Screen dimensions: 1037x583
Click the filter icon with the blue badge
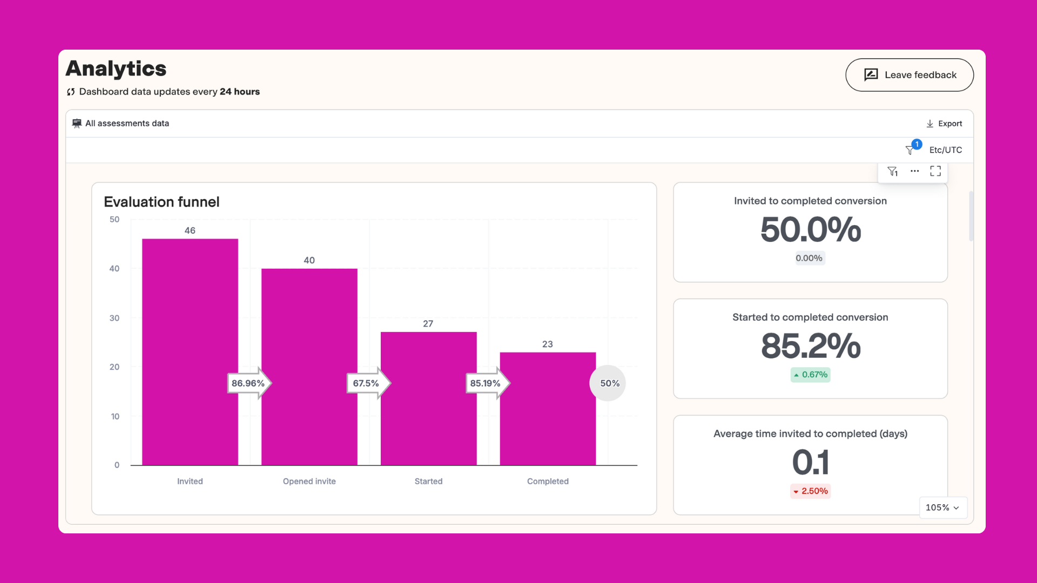pos(910,150)
